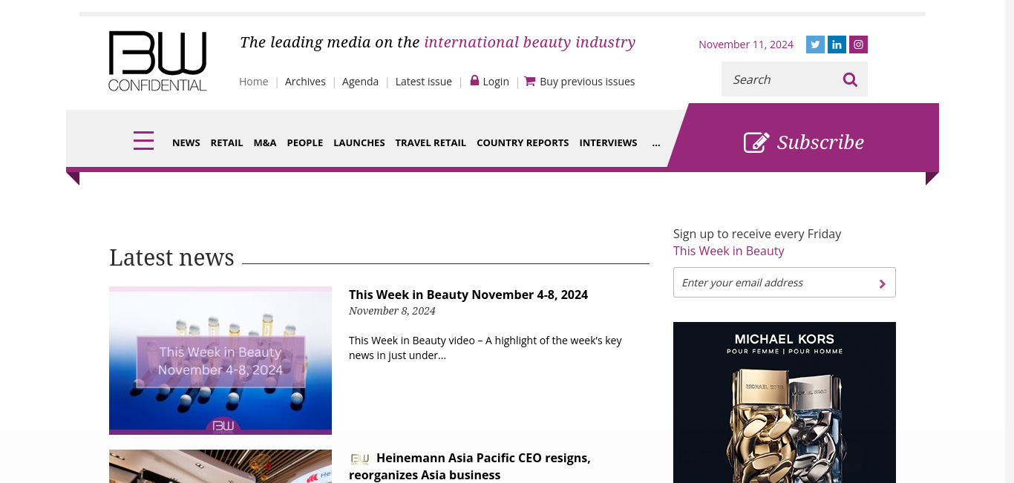The image size is (1014, 483).
Task: Open the NEWS menu item
Action: tap(186, 142)
